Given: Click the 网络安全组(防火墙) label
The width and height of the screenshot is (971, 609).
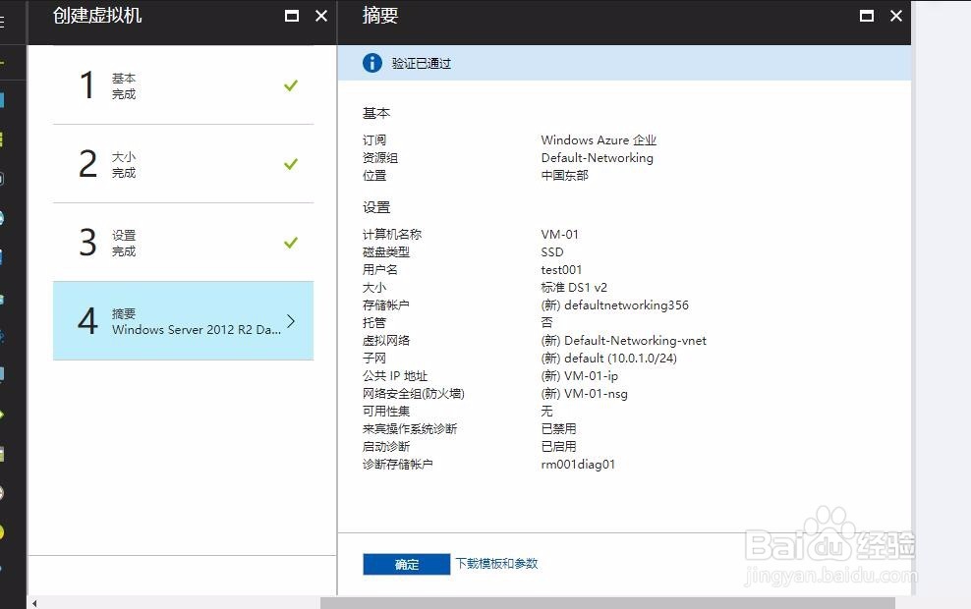Looking at the screenshot, I should (x=413, y=393).
